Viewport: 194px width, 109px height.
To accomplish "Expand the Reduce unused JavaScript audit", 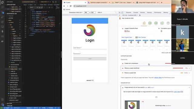I will tap(156, 68).
